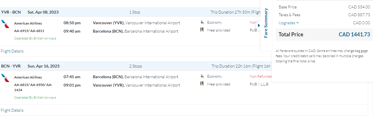Click American Airlines logo on outbound flight
Image resolution: width=373 pixels, height=116 pixels.
(5, 24)
